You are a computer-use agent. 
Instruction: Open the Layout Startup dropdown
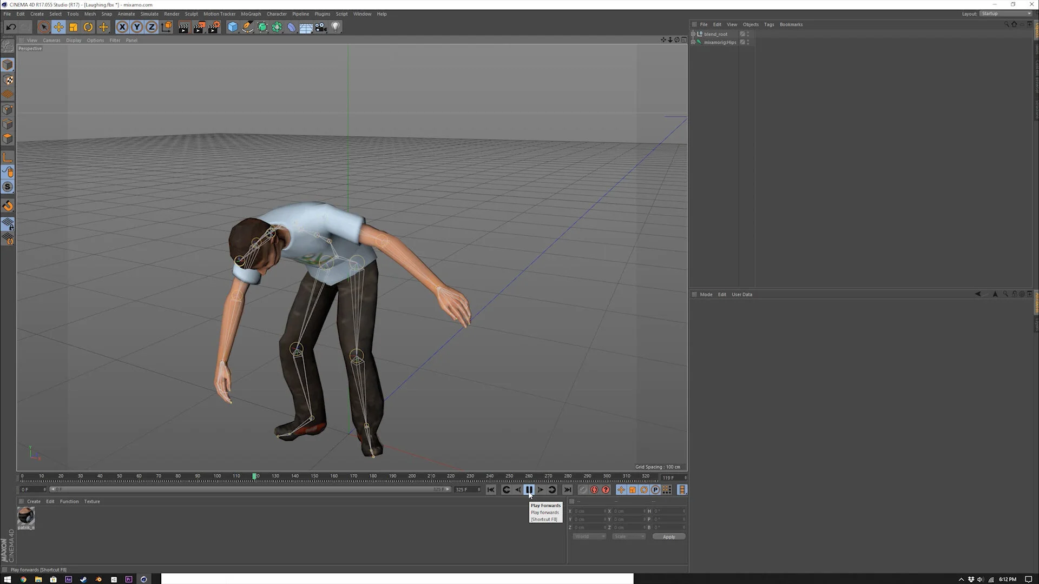coord(1005,14)
